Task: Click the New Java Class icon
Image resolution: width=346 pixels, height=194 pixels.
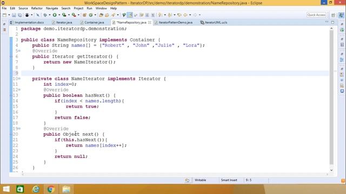Action: coord(91,15)
